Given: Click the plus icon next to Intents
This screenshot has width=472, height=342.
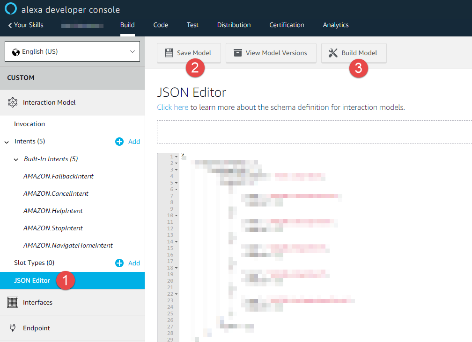Looking at the screenshot, I should [119, 142].
